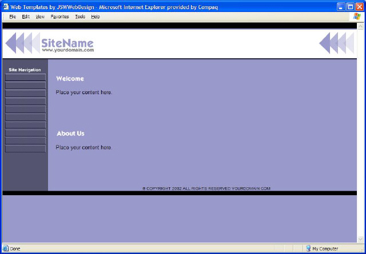Click the page icon beside Done status

6,249
